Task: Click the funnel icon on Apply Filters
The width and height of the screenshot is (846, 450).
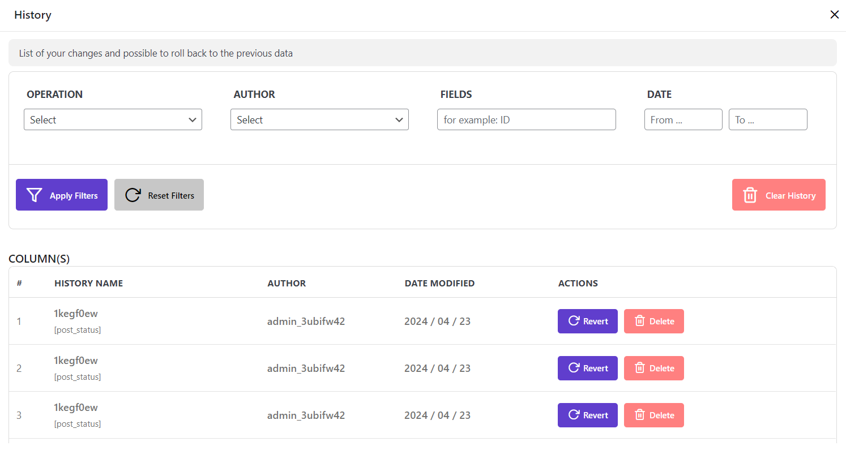Action: (35, 195)
